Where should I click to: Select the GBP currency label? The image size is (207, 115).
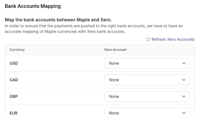tap(14, 96)
